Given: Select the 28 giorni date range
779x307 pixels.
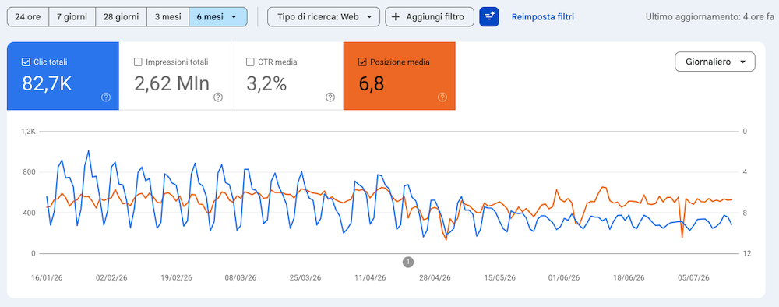Looking at the screenshot, I should click(122, 17).
